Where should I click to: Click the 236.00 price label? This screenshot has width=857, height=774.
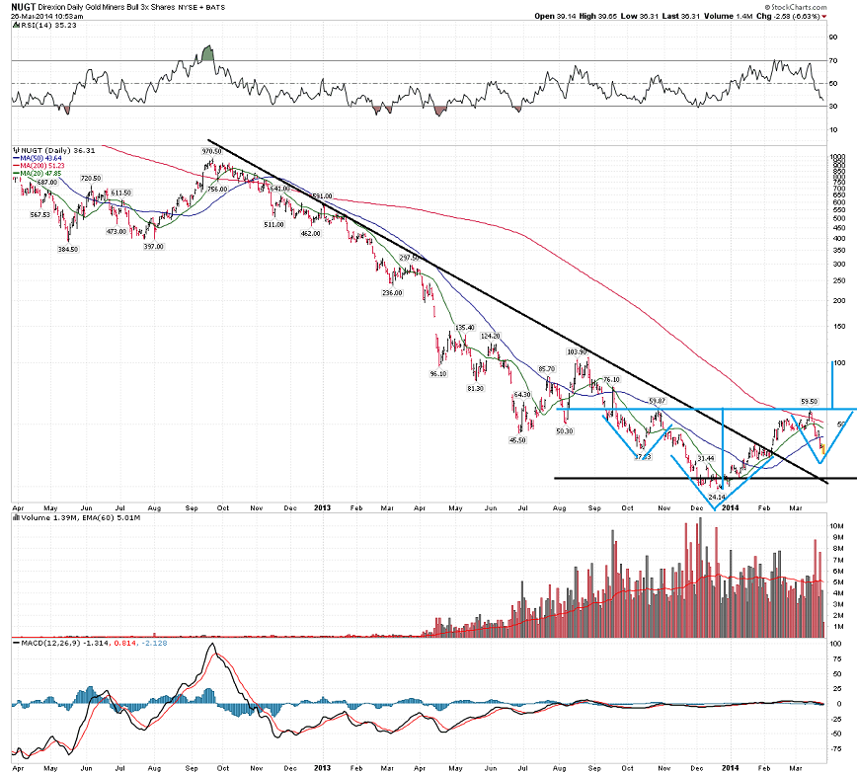click(392, 293)
